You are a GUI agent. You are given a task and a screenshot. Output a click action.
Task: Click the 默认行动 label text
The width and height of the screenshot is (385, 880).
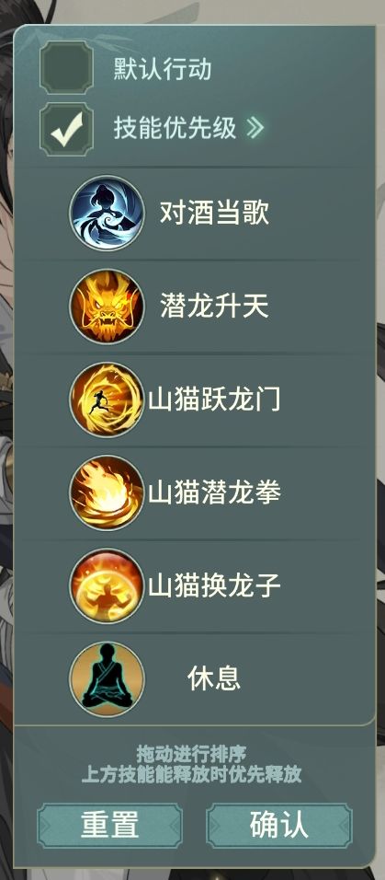coord(163,70)
